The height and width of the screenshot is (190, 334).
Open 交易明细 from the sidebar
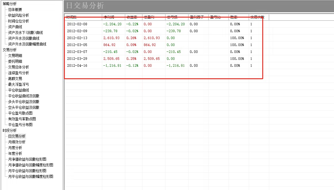point(15,56)
